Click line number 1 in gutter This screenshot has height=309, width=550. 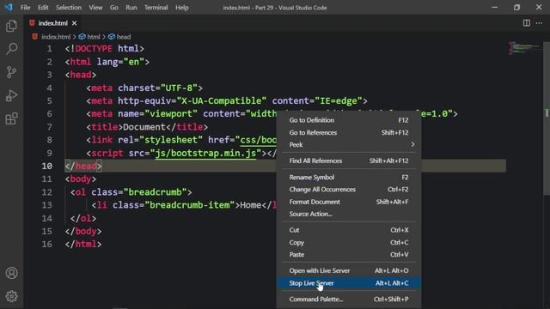(x=49, y=49)
